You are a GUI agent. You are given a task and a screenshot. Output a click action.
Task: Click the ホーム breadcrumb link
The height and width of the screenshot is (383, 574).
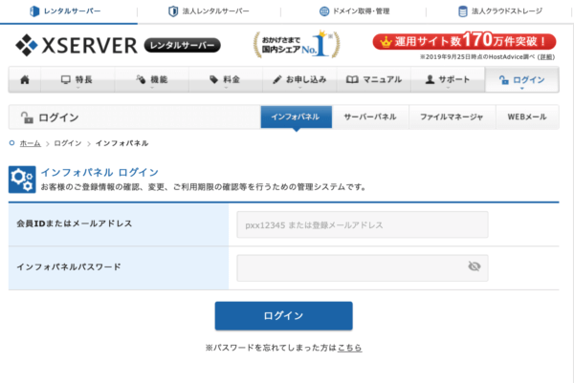[x=30, y=143]
